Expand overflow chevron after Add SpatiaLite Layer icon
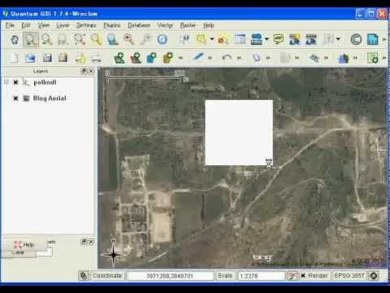This screenshot has width=390, height=293. pos(181,58)
